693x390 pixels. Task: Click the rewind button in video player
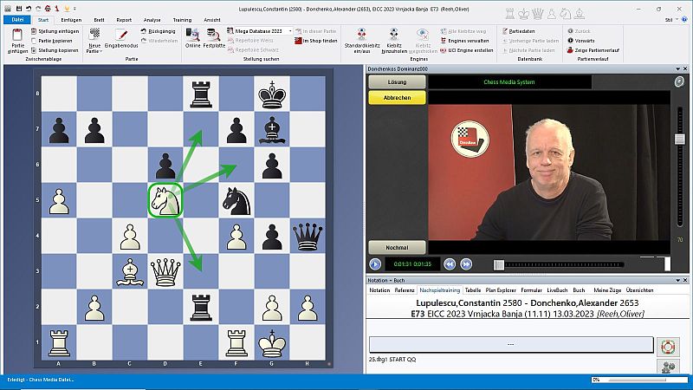tap(450, 264)
